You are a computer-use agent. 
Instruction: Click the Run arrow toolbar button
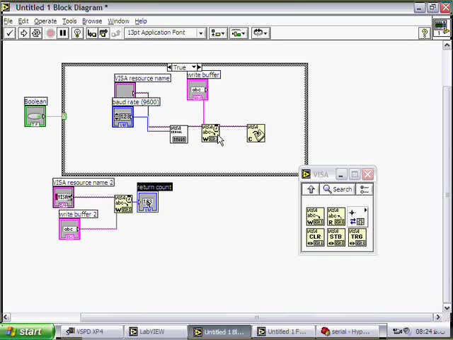[x=23, y=33]
